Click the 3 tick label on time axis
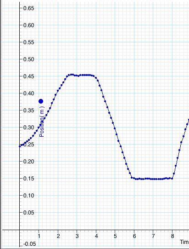 pos(77,236)
